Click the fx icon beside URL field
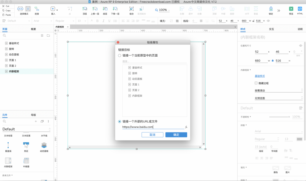Image resolution: width=306 pixels, height=181 pixels. tap(186, 127)
